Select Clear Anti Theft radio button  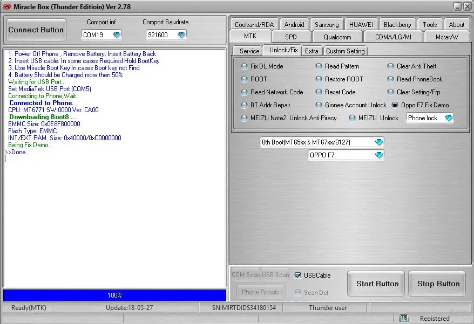[x=390, y=66]
